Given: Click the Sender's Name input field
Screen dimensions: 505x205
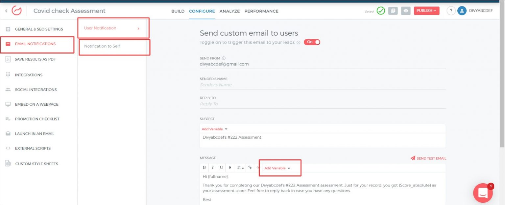Looking at the screenshot, I should click(322, 85).
